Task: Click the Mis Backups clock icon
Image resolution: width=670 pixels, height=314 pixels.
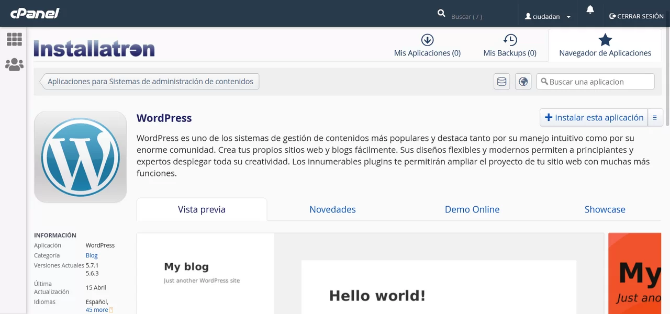Action: click(510, 40)
